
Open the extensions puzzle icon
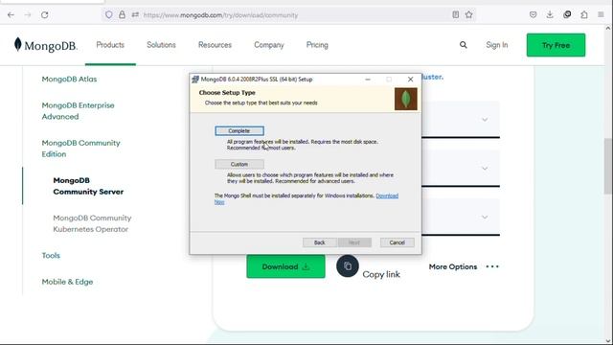(584, 15)
